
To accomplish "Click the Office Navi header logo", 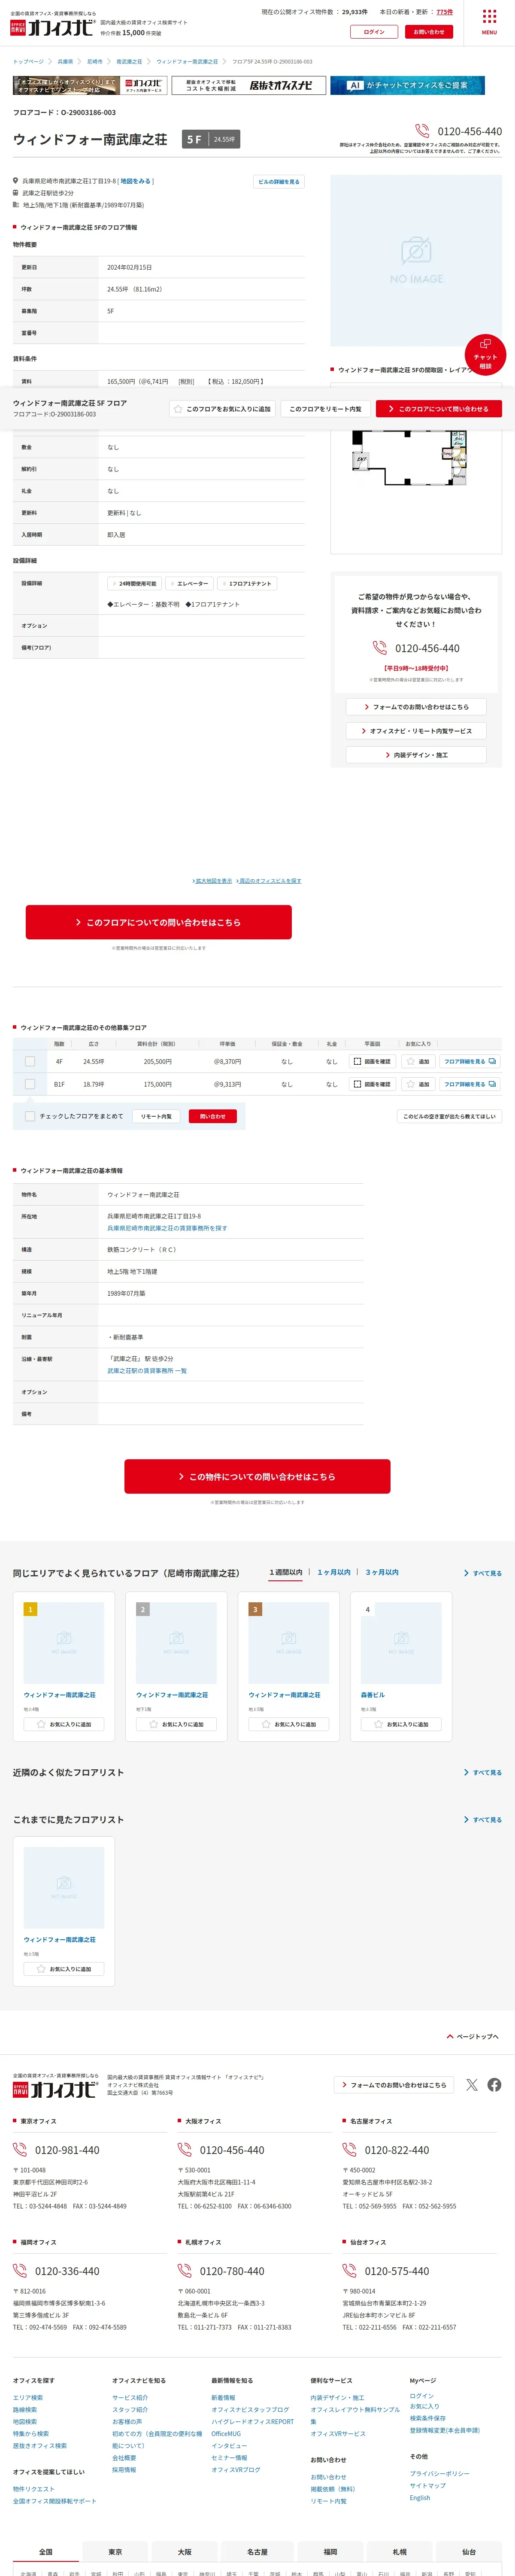I will 52,27.
